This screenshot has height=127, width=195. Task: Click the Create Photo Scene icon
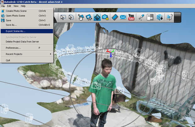3,11
